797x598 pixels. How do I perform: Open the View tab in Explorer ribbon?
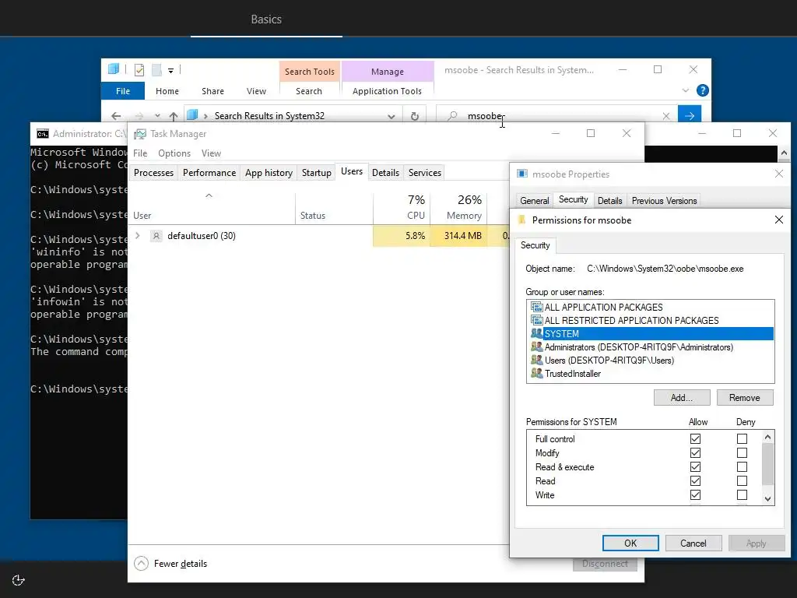[x=256, y=91]
